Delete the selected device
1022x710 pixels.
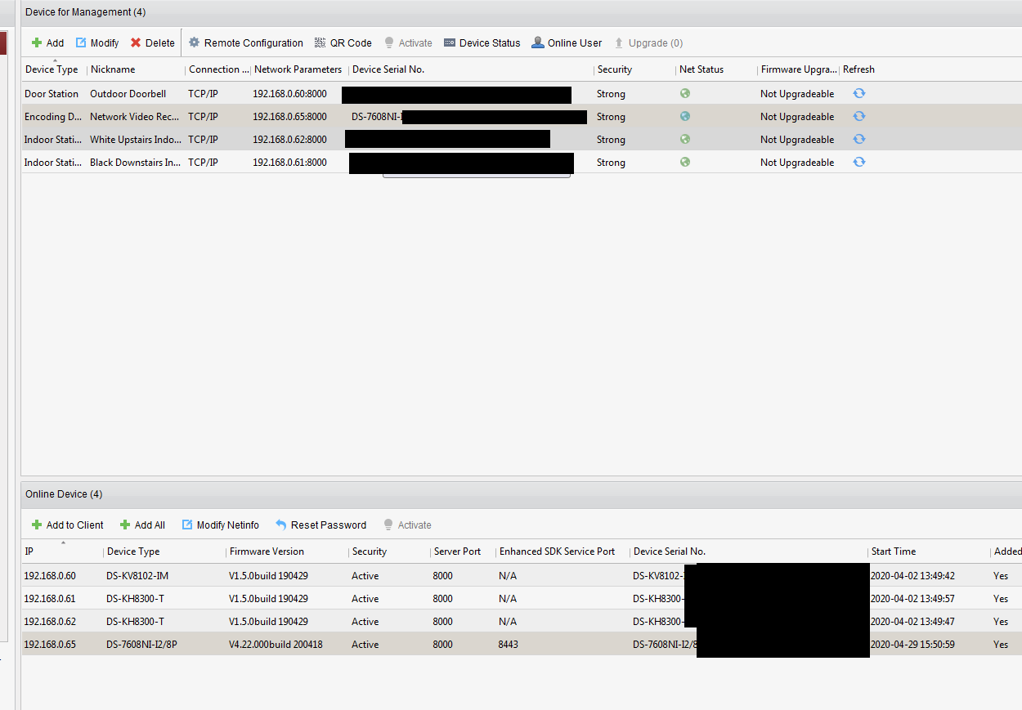tap(152, 43)
